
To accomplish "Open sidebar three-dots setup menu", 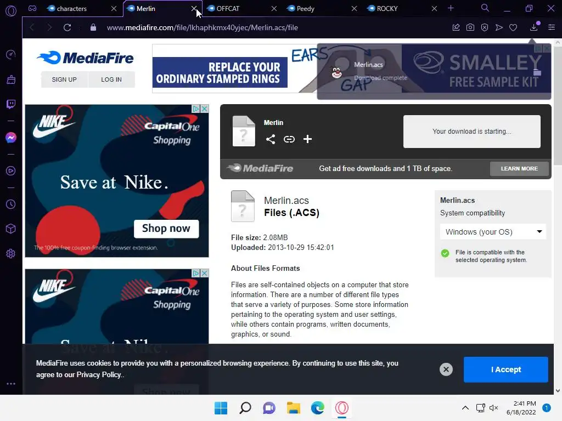I will coord(11,383).
